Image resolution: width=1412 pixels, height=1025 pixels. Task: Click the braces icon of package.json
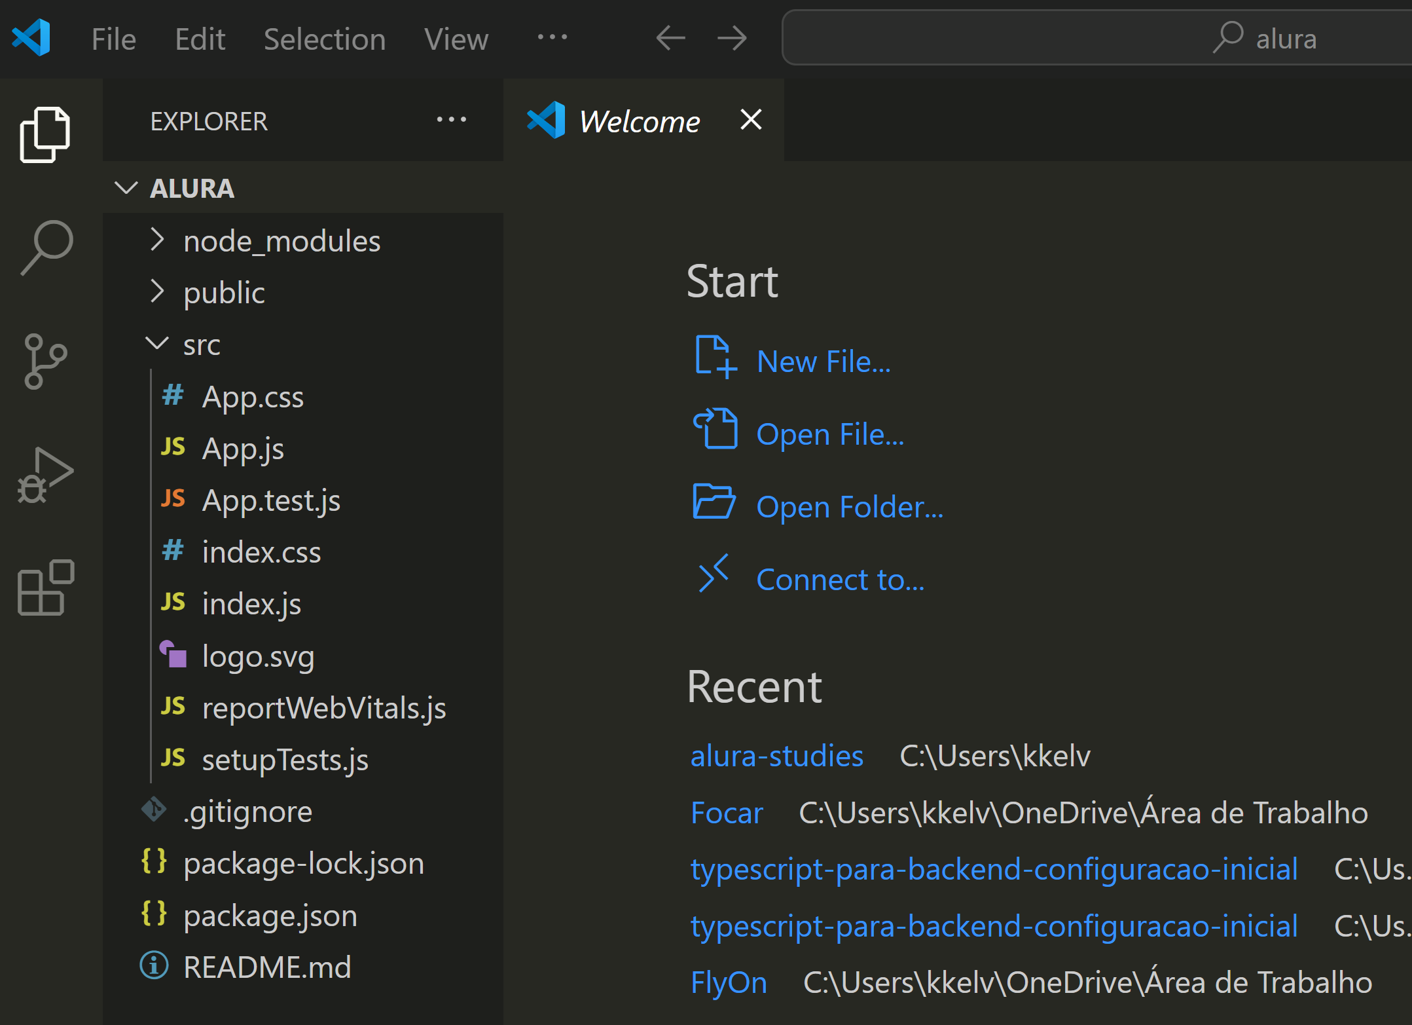pos(154,913)
